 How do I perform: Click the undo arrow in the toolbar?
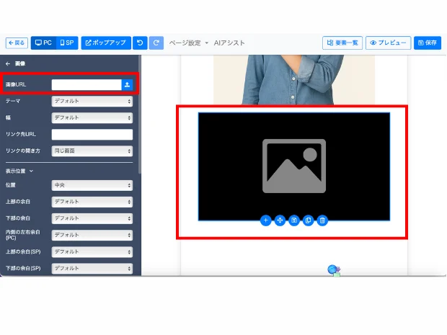[140, 43]
